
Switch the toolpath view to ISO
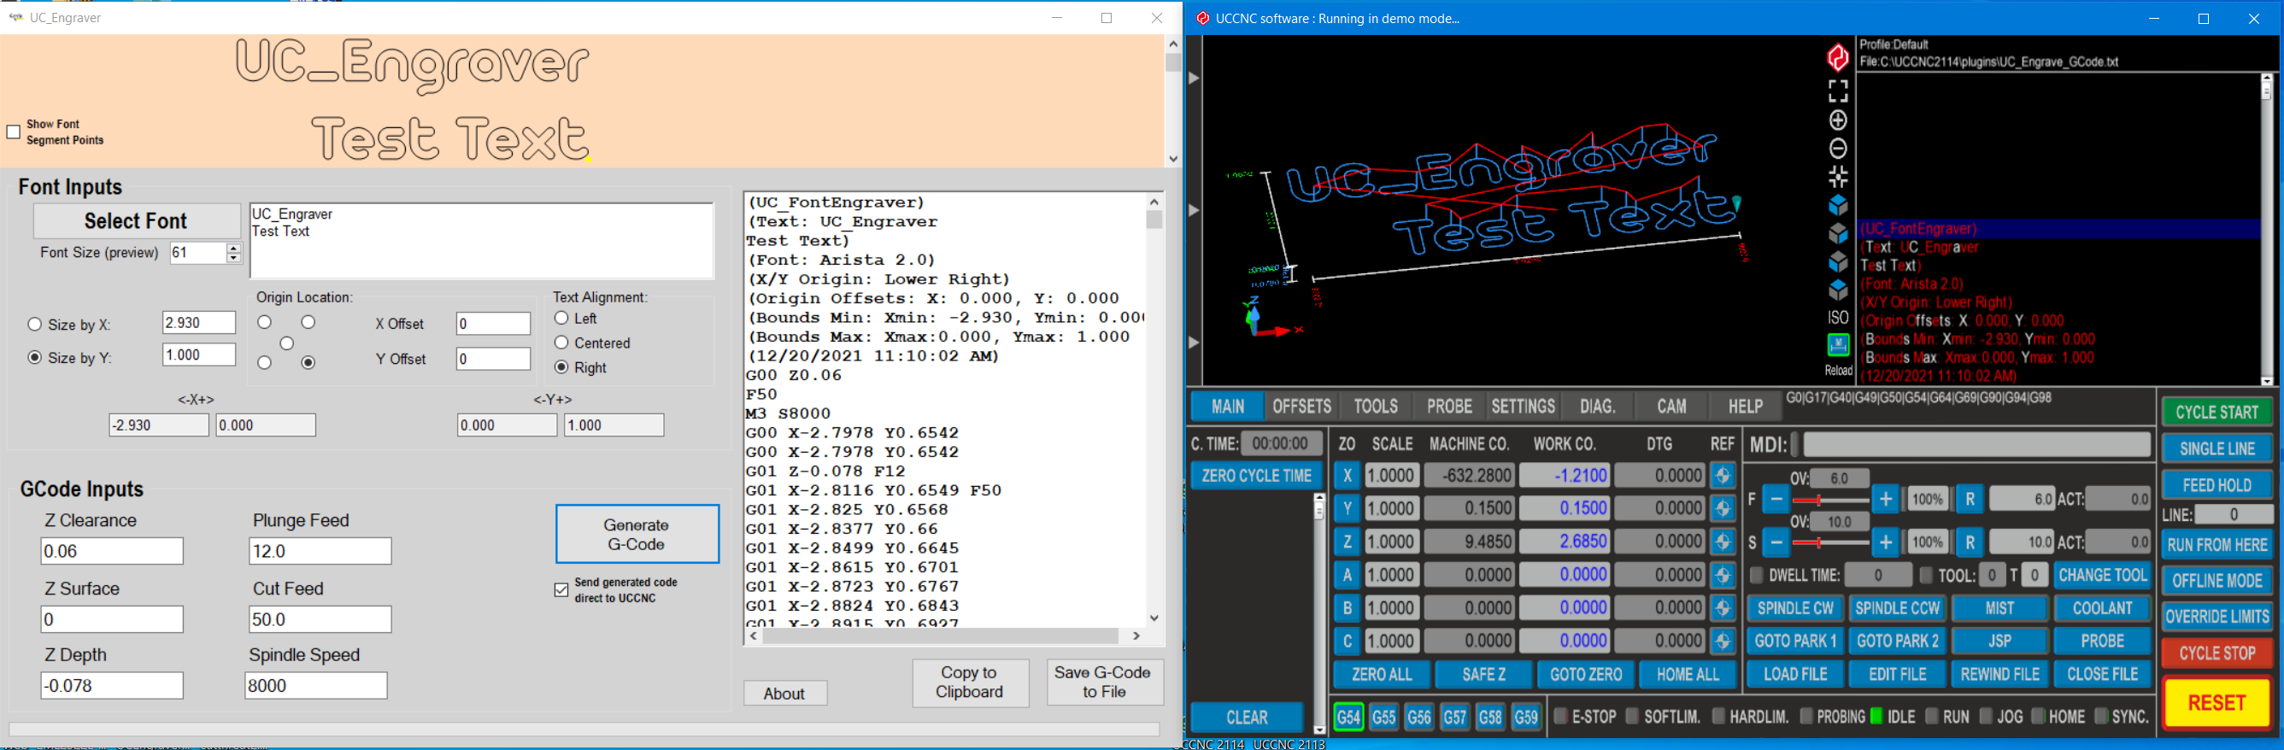click(x=1838, y=318)
